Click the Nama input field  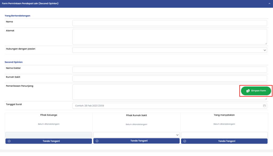pos(170,23)
